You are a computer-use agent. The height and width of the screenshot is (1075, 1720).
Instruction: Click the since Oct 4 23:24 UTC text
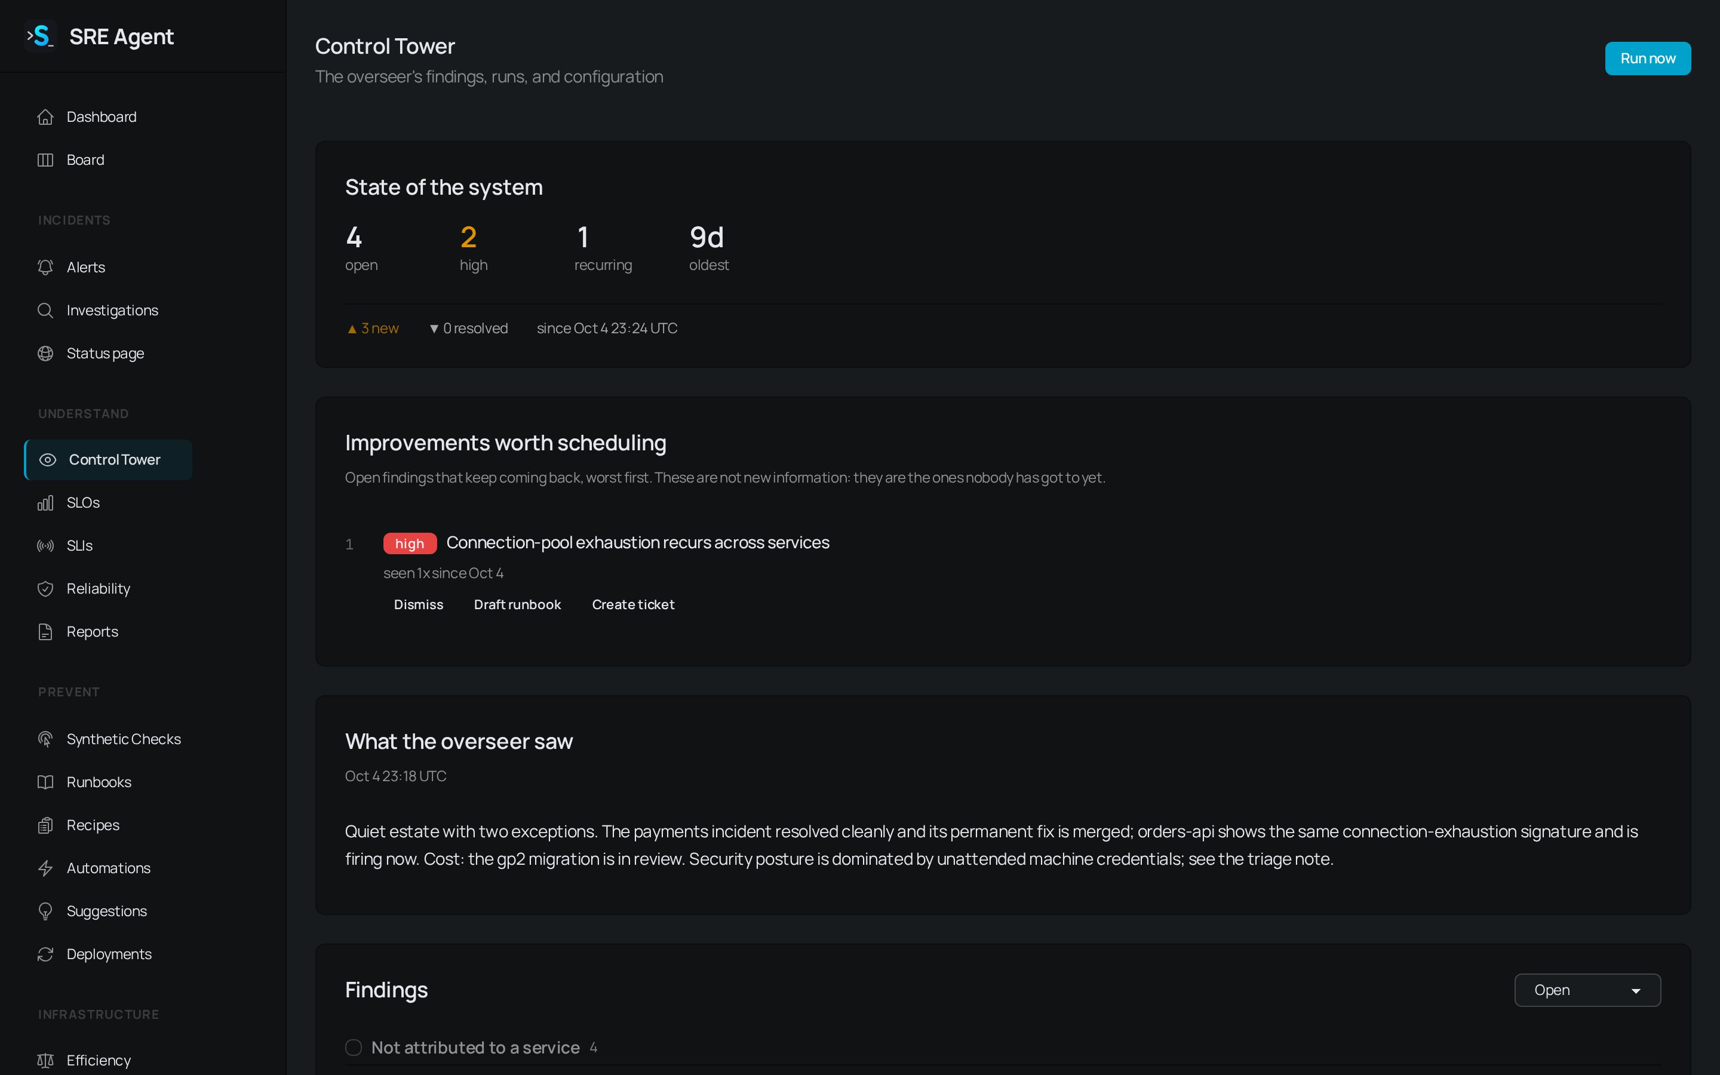pyautogui.click(x=607, y=328)
